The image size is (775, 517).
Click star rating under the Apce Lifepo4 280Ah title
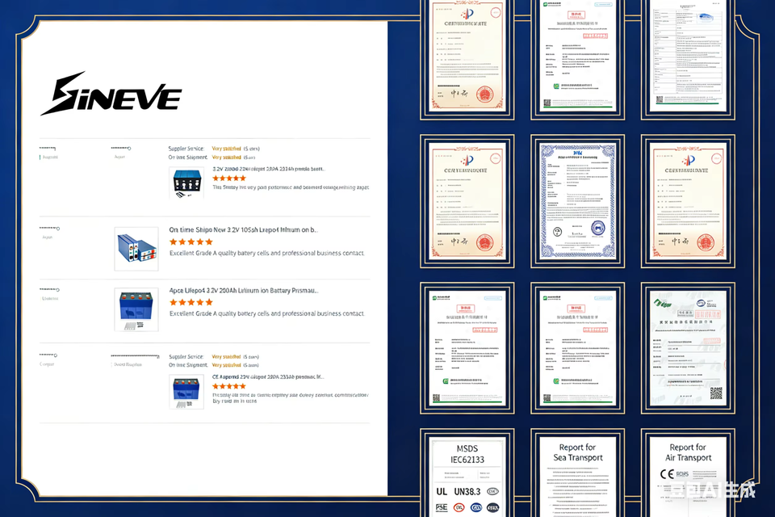tap(191, 302)
